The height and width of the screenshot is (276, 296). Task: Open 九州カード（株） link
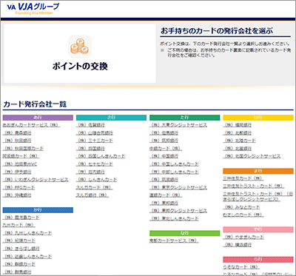coord(19,225)
